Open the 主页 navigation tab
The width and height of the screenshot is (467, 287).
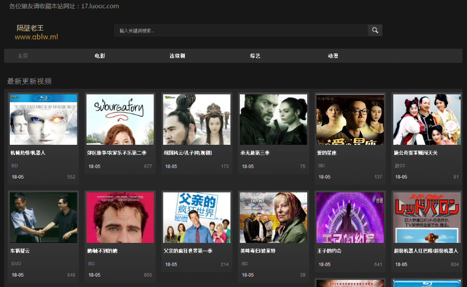pos(23,56)
